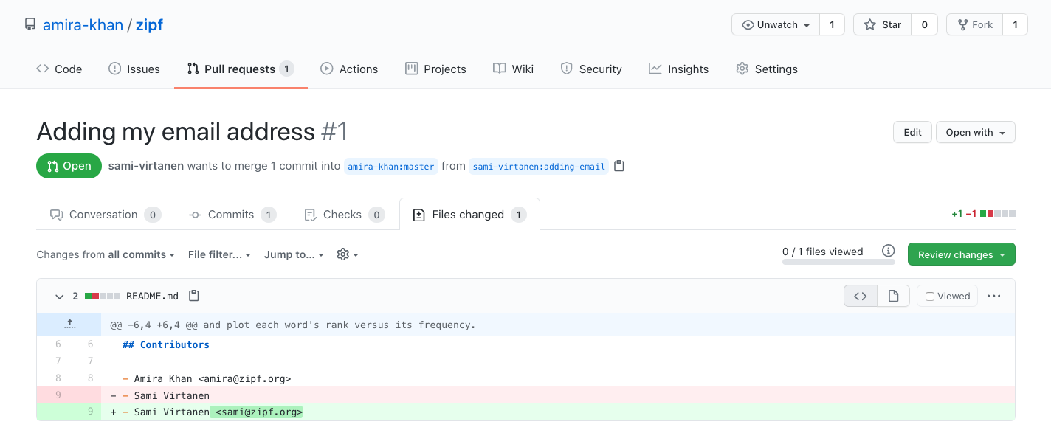This screenshot has width=1051, height=430.
Task: Copy README.md file path icon
Action: pyautogui.click(x=194, y=296)
